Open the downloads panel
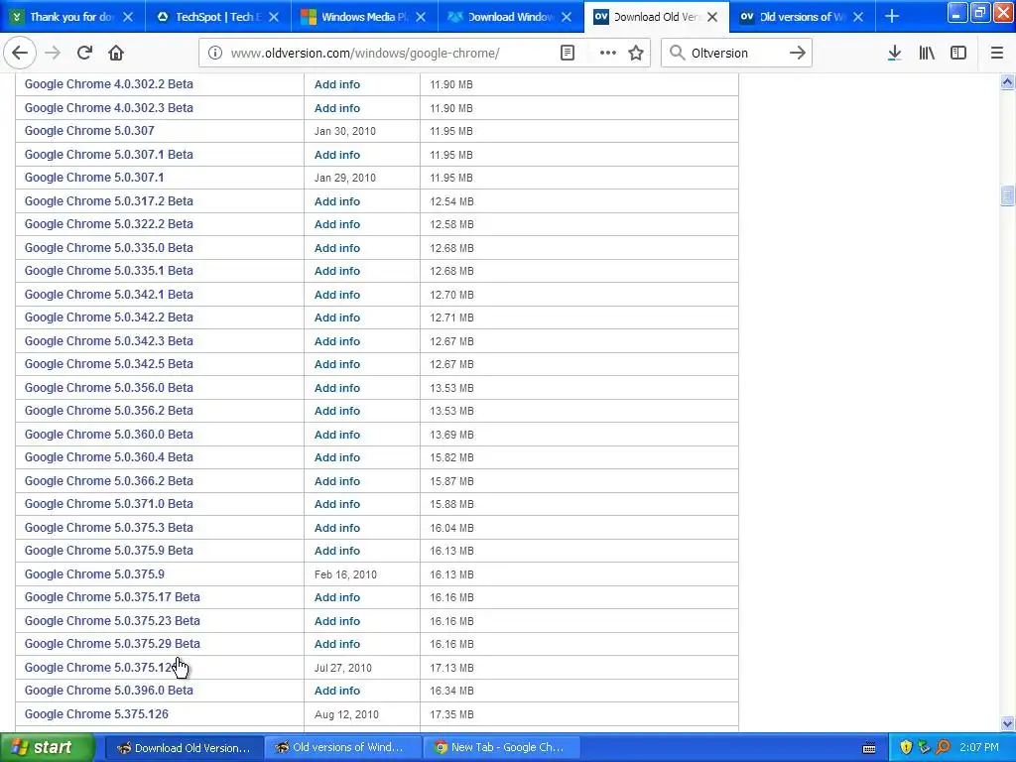1016x762 pixels. click(894, 54)
